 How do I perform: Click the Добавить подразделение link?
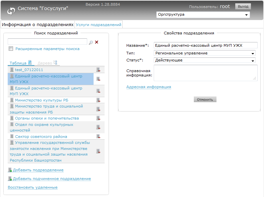pyautogui.click(x=38, y=170)
